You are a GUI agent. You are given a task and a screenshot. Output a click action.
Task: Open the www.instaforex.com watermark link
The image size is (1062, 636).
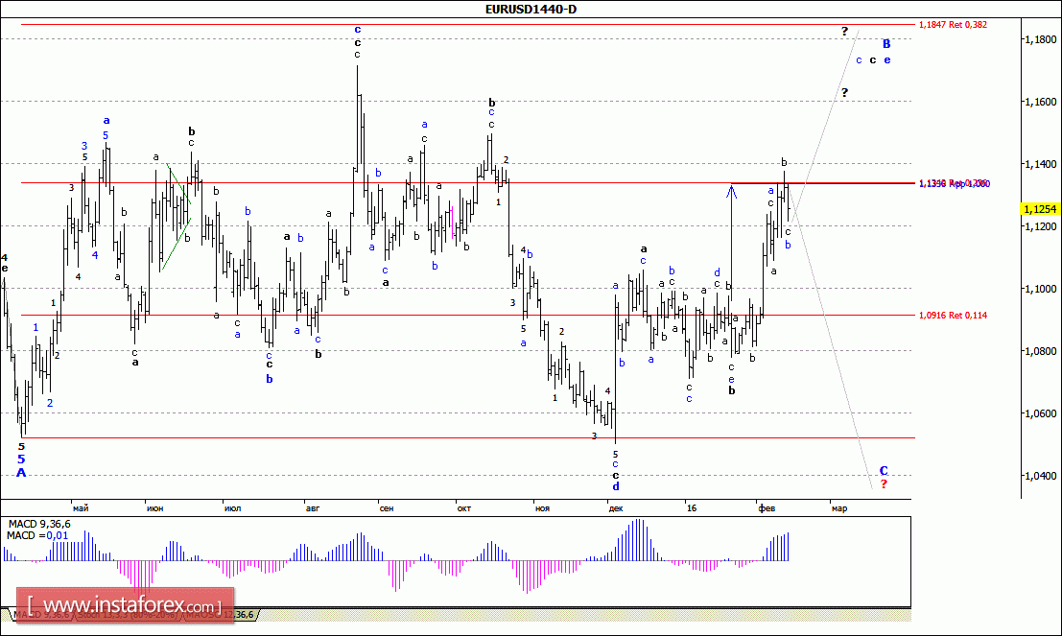(x=123, y=606)
